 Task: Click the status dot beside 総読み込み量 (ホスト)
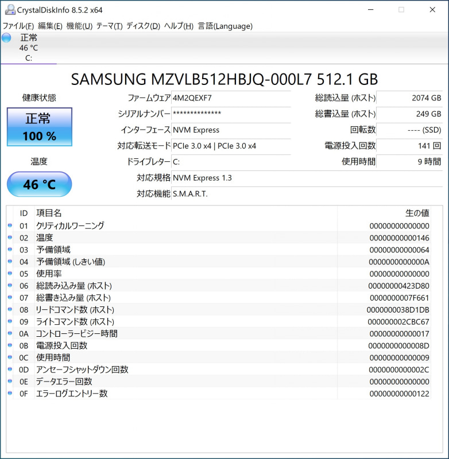click(10, 285)
